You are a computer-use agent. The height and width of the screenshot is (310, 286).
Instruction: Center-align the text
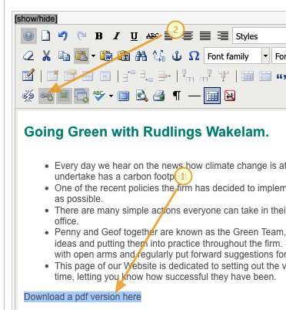click(x=188, y=35)
